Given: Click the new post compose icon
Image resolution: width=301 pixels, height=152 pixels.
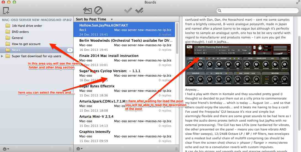Looking at the screenshot, I should pyautogui.click(x=6, y=11).
